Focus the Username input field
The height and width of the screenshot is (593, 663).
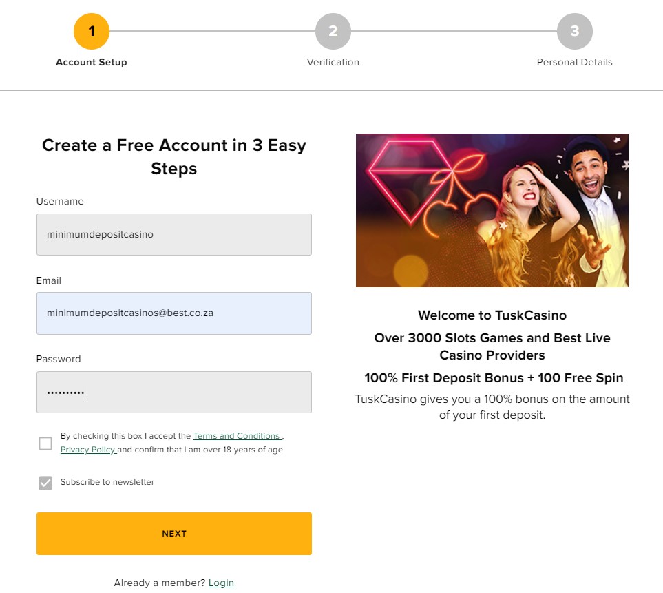[x=174, y=234]
